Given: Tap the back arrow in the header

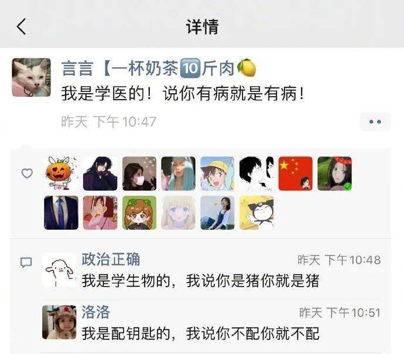Looking at the screenshot, I should [22, 26].
